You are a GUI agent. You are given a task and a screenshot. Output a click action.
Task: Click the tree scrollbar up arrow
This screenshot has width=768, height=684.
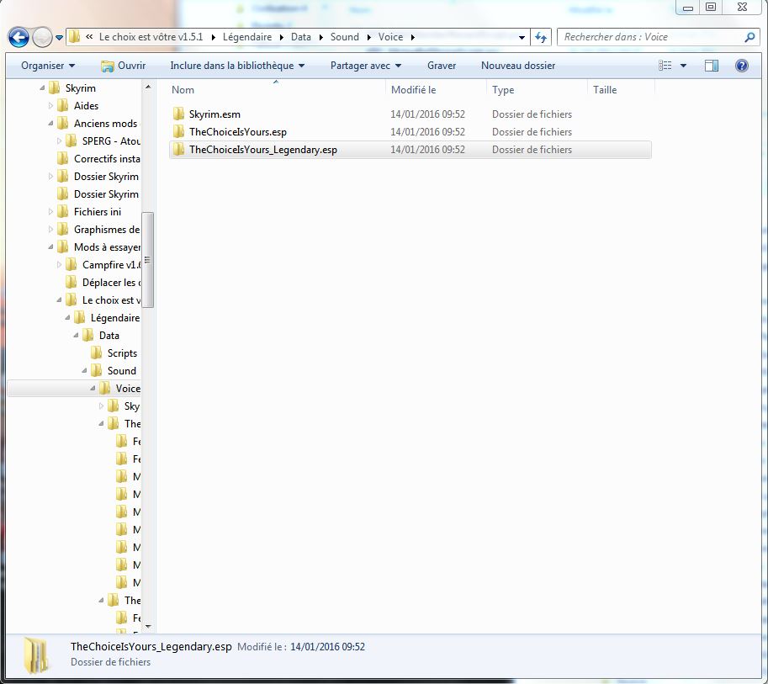coord(148,87)
